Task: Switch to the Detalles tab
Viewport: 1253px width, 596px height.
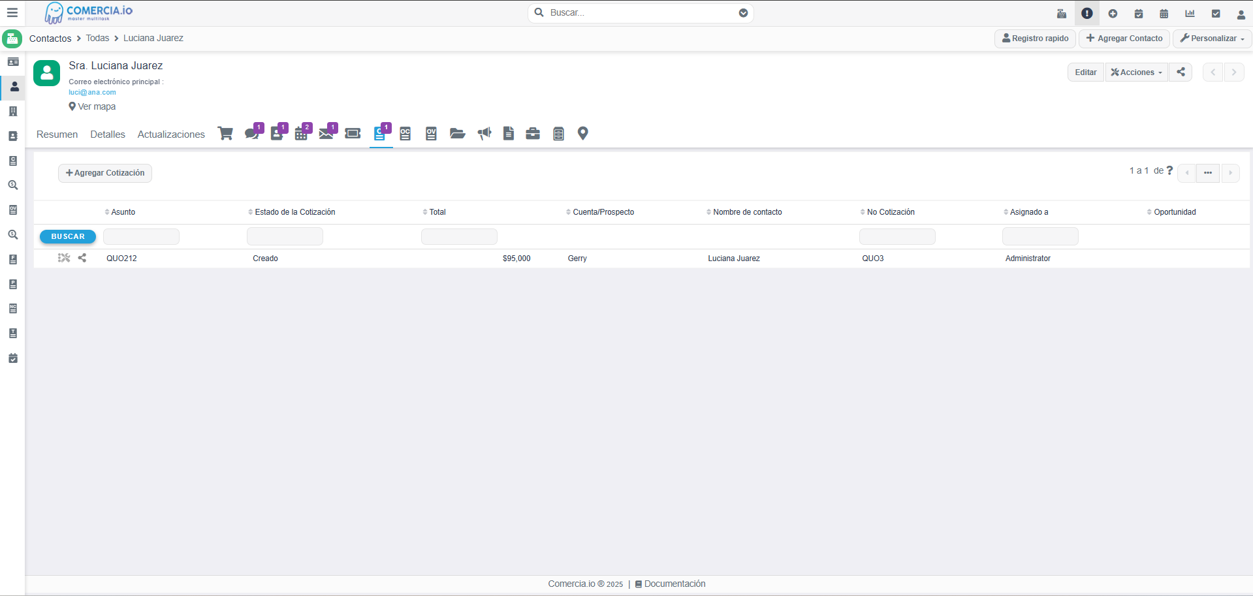Action: [108, 134]
